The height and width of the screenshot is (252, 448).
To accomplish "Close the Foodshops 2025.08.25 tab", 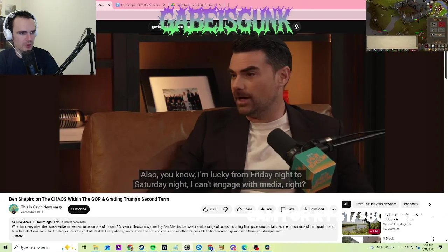I will click(164, 5).
